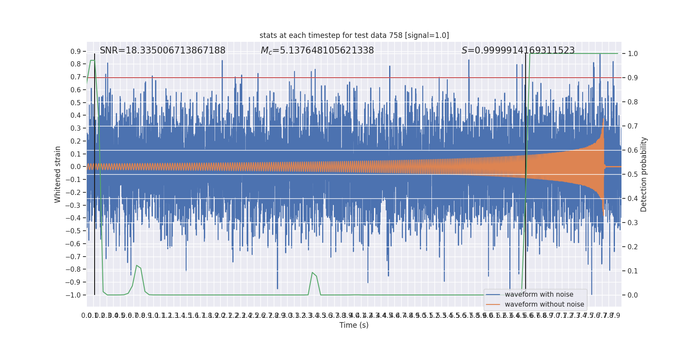Click the −0.8 strain tick label

click(x=73, y=269)
